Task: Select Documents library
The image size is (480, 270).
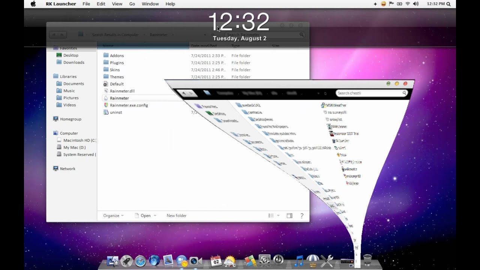Action: click(70, 84)
